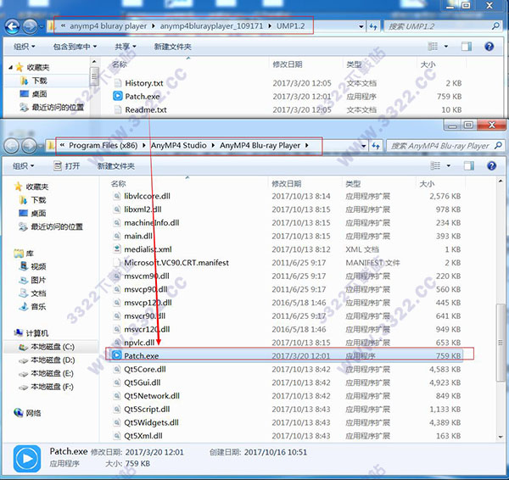Click help icon in UMP1.2 window toolbar

click(x=489, y=47)
